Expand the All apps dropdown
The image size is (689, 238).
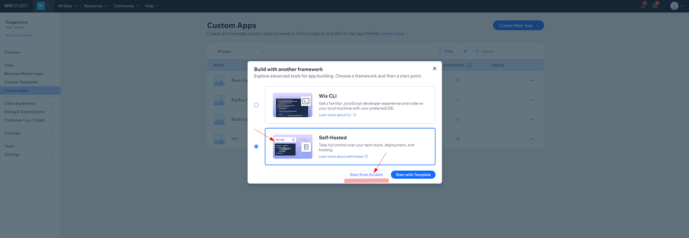(240, 51)
